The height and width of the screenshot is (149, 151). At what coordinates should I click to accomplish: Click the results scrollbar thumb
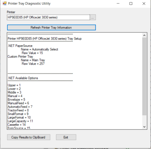pyautogui.click(x=144, y=77)
